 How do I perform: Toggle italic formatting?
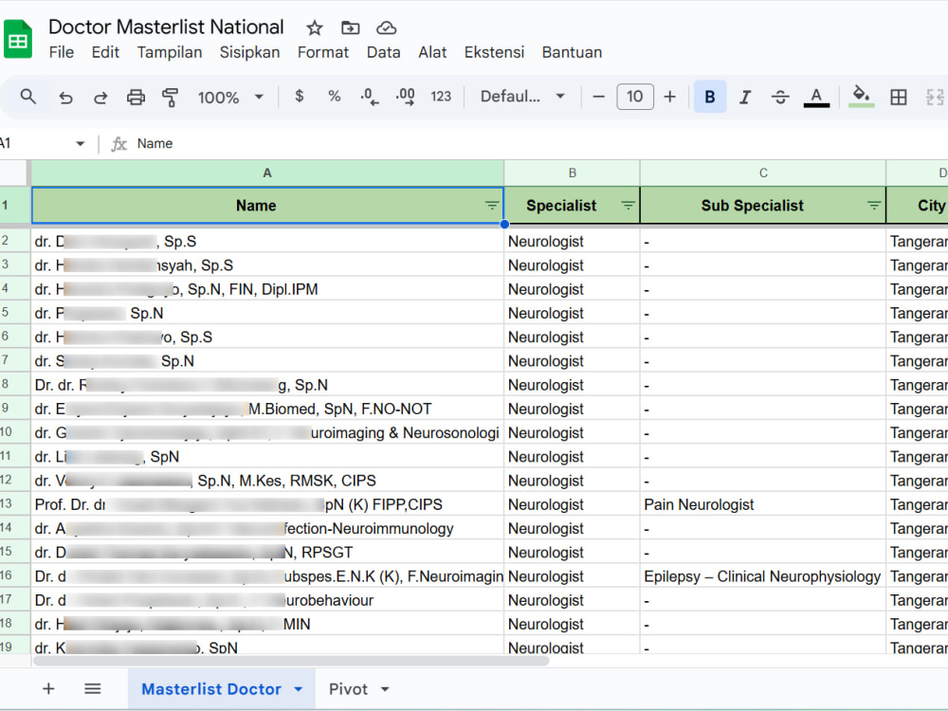coord(745,97)
